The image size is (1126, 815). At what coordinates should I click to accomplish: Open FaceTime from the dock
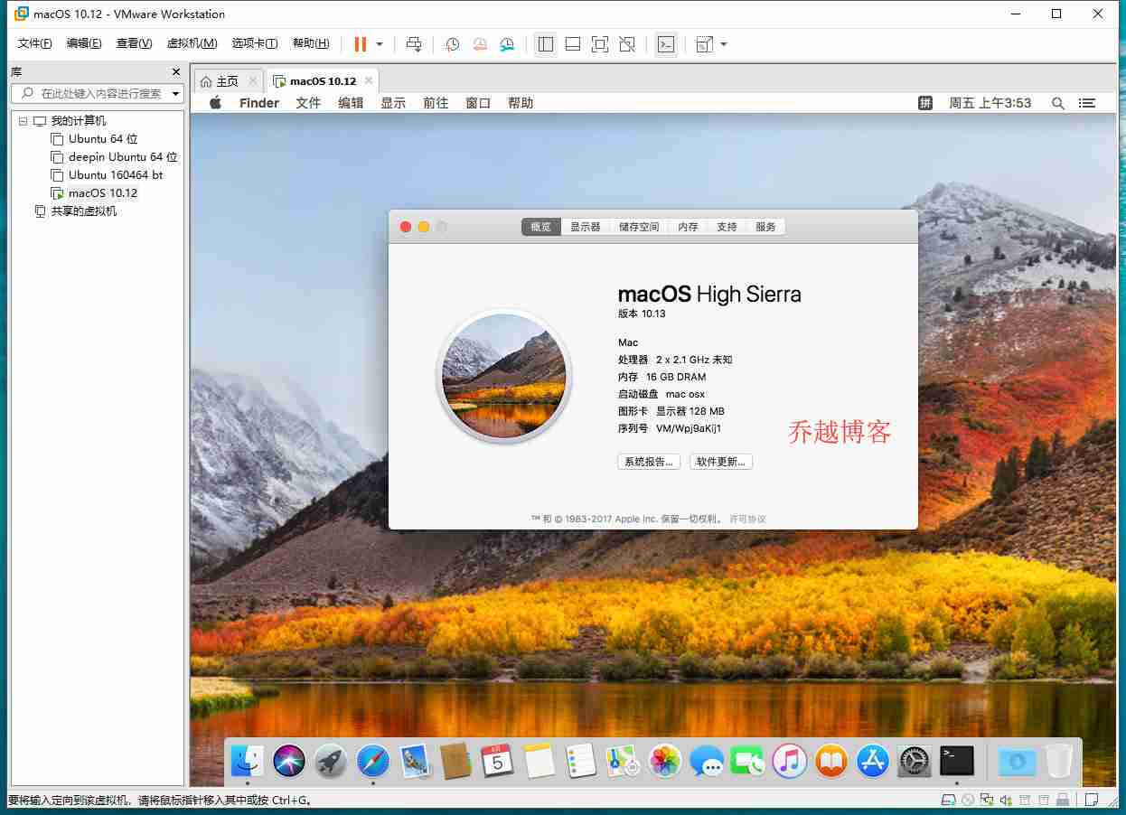click(748, 762)
